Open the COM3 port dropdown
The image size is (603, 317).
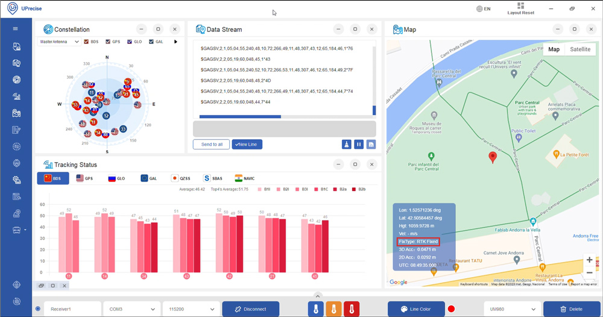click(132, 309)
